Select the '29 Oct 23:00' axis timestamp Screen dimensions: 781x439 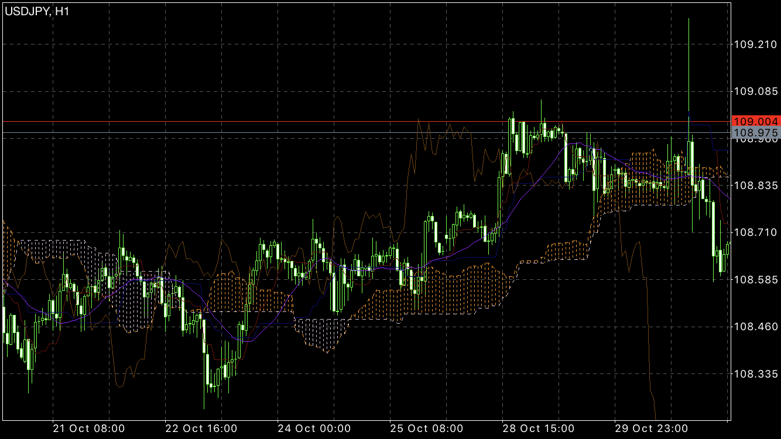tap(651, 428)
